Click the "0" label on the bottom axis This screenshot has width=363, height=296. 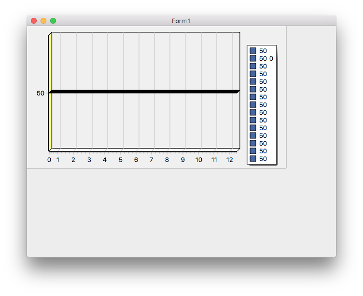49,160
